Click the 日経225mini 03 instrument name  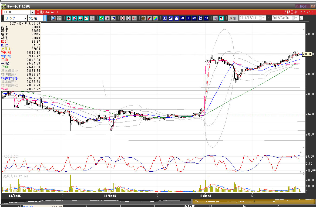coord(47,12)
